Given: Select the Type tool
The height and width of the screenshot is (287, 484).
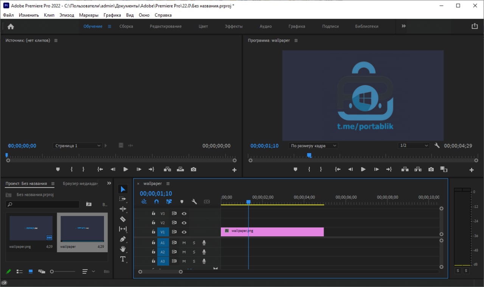Looking at the screenshot, I should (123, 259).
